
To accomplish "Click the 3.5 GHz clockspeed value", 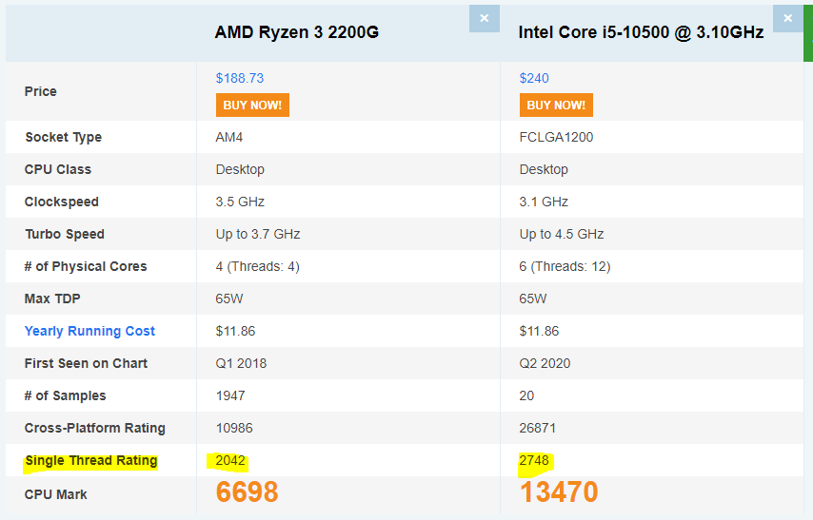I will click(x=240, y=202).
